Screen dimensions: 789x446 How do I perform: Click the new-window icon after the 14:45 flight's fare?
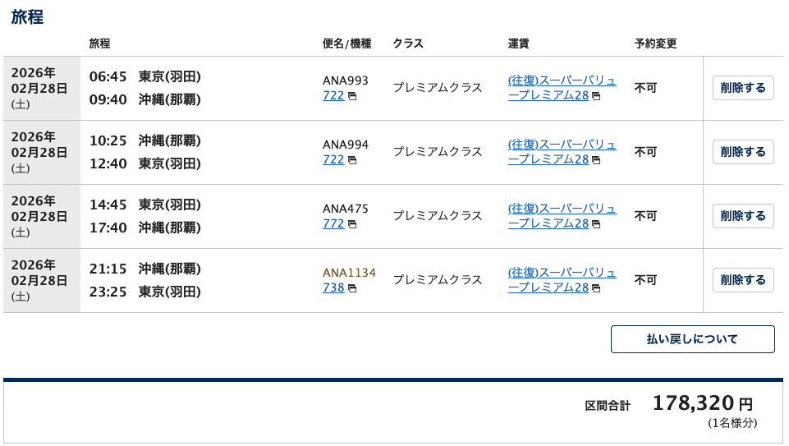596,225
